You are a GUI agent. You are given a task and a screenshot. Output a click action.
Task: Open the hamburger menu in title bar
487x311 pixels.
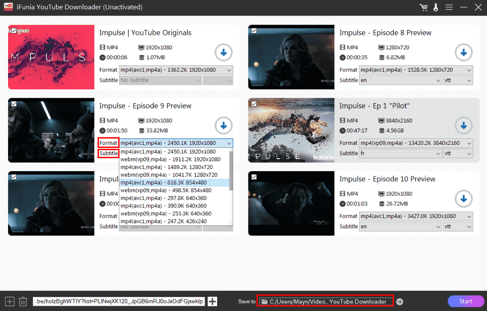click(449, 8)
